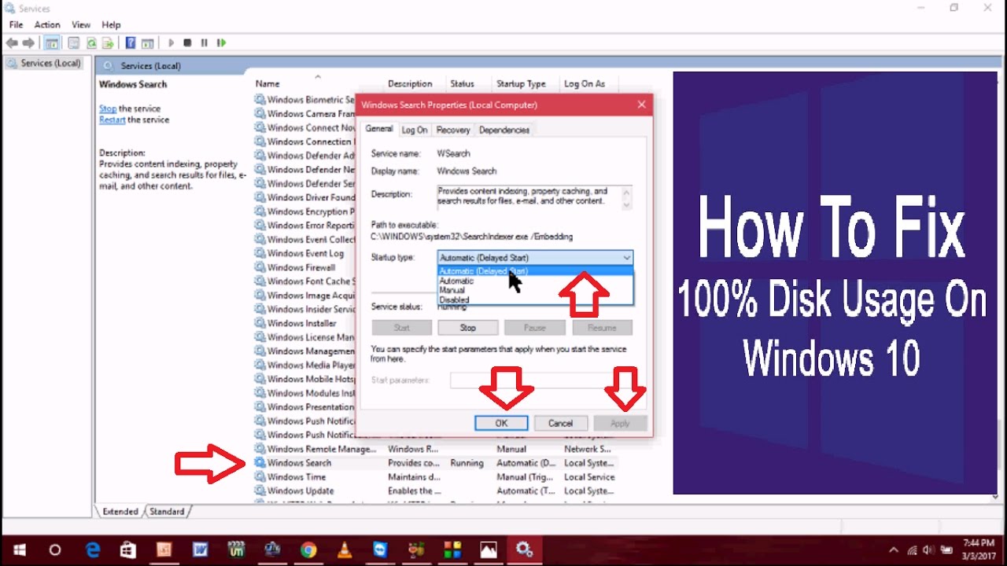
Task: Click the clock in system tray
Action: pos(979,549)
